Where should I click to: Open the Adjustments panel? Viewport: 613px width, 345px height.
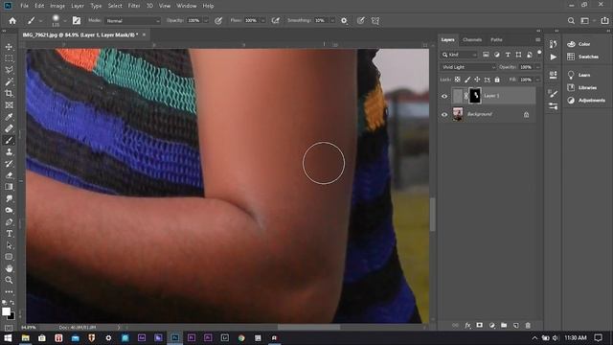tap(586, 100)
